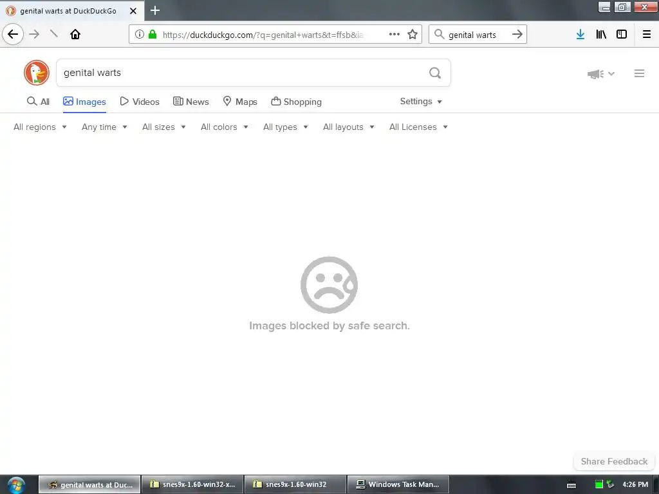Click the genital warts at Duc... taskbar button
The width and height of the screenshot is (659, 494).
tap(89, 484)
